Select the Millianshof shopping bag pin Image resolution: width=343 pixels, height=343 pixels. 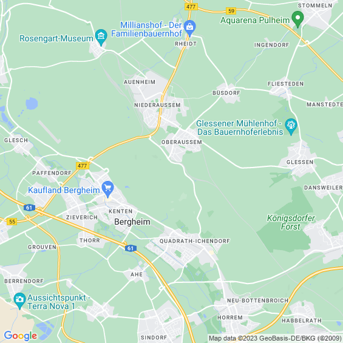(x=189, y=28)
